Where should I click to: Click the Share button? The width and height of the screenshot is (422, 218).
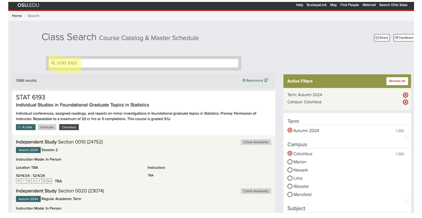click(382, 37)
